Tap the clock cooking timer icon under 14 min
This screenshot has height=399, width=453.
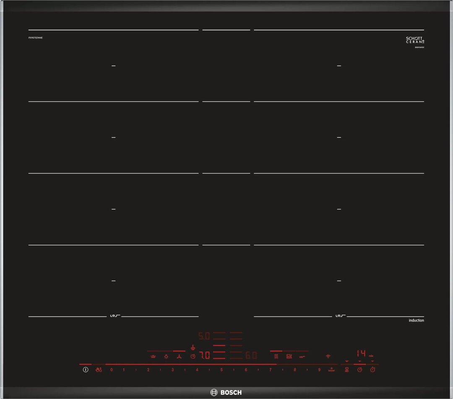coord(360,370)
